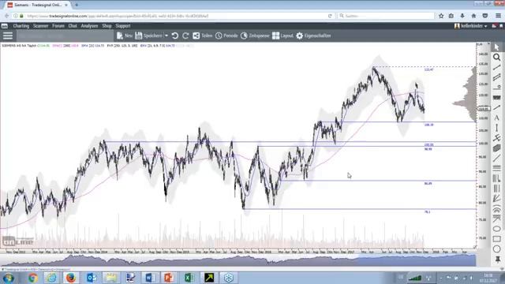Viewport: 505px width, 284px height.
Task: Select the rectangle drawing tool
Action: tap(496, 239)
